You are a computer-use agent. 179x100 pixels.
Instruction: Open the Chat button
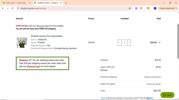[x=167, y=95]
